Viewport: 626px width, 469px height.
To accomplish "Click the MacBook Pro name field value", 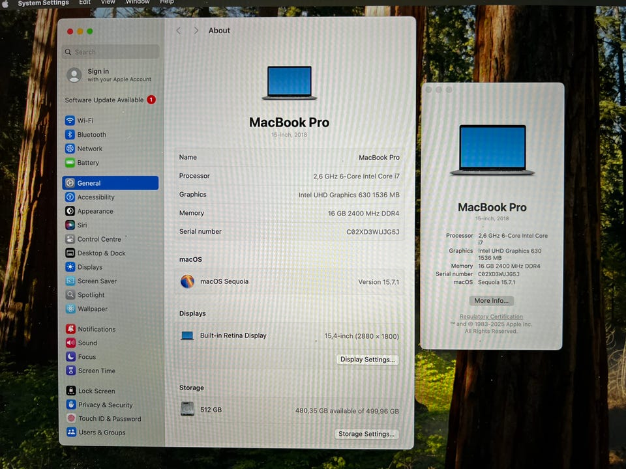I will (379, 158).
